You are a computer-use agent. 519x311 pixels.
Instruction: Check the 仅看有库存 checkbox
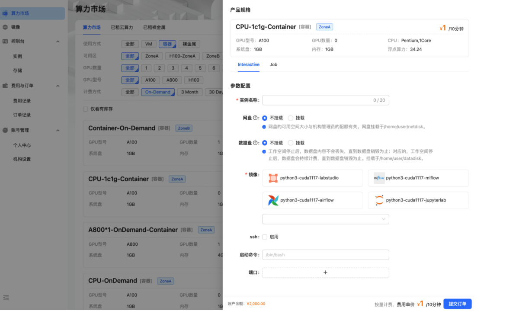click(x=86, y=109)
